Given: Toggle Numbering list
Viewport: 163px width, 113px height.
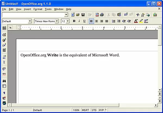Looking at the screenshot, I should point(114,21).
